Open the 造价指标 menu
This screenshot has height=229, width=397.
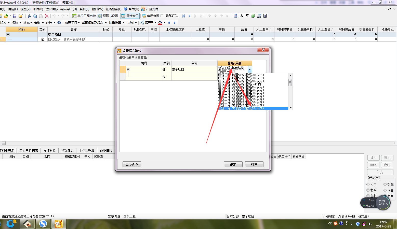tap(52, 9)
